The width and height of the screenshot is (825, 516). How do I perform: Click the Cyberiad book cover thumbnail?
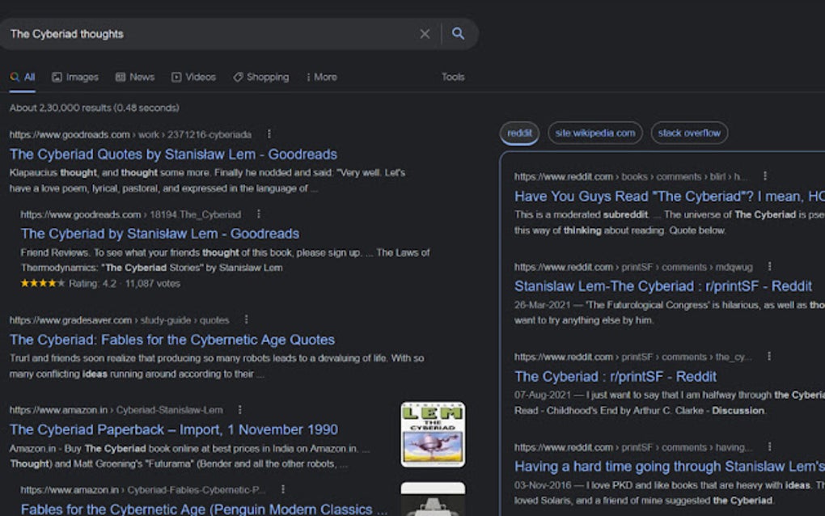434,434
